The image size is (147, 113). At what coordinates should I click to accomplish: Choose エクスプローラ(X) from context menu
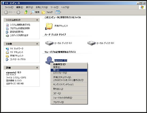pyautogui.click(x=69, y=73)
